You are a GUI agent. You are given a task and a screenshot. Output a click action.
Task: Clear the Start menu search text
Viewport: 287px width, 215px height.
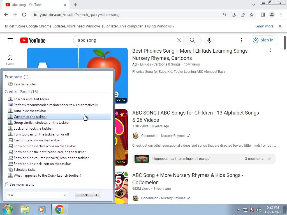point(65,195)
